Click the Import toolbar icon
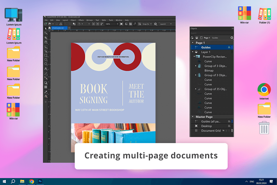This screenshot has height=185, width=277. [93, 24]
